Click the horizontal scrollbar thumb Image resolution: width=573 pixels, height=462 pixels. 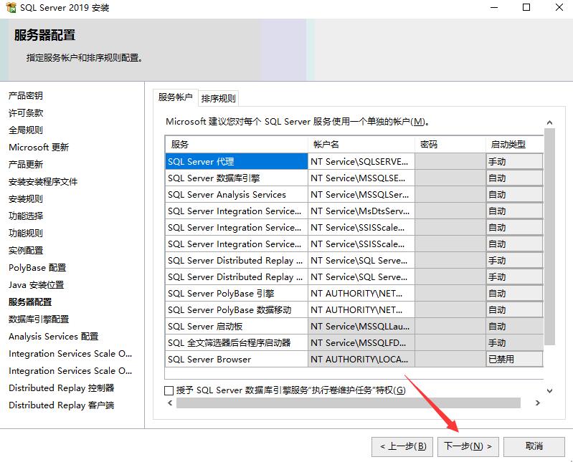coord(349,403)
